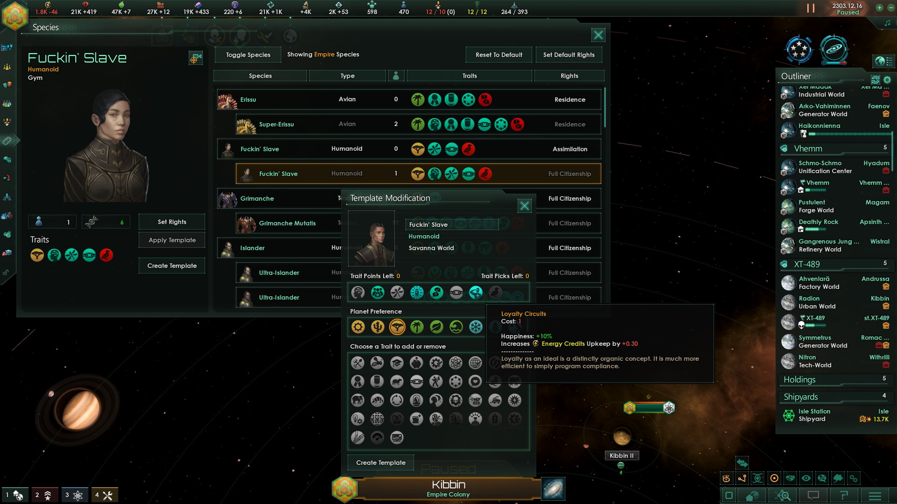897x504 pixels.
Task: Click Create Template in Template Modification
Action: pos(381,462)
